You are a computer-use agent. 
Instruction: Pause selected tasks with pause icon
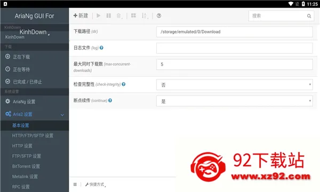pyautogui.click(x=109, y=15)
